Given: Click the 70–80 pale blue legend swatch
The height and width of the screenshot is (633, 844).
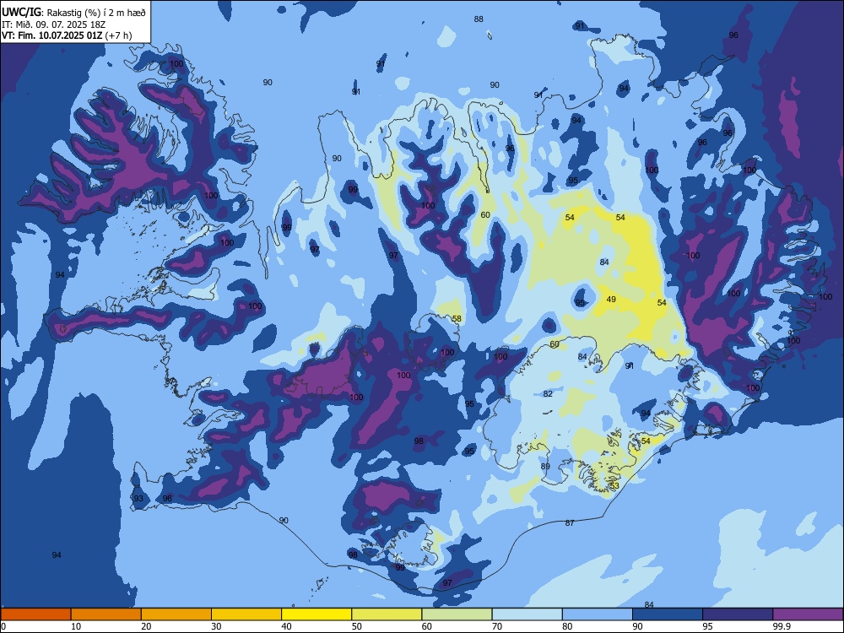Looking at the screenshot, I should click(527, 614).
